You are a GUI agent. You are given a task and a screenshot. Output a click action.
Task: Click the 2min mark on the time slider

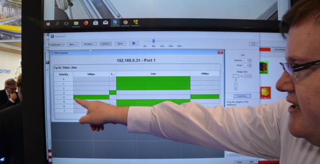coord(171,46)
